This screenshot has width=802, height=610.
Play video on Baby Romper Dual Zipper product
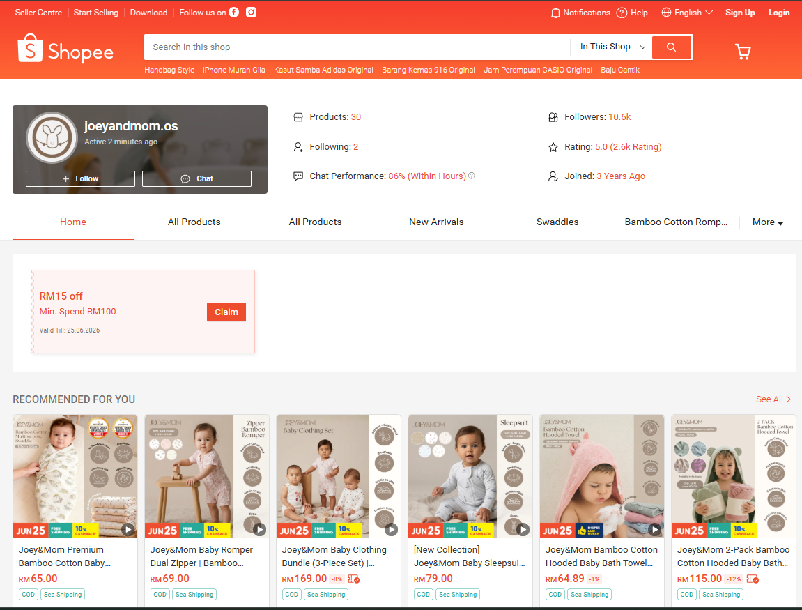point(259,529)
